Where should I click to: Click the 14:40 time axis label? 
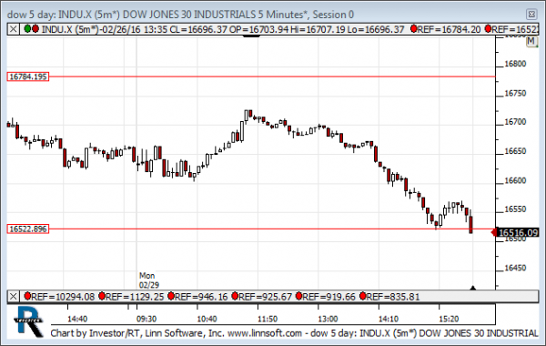coord(77,319)
